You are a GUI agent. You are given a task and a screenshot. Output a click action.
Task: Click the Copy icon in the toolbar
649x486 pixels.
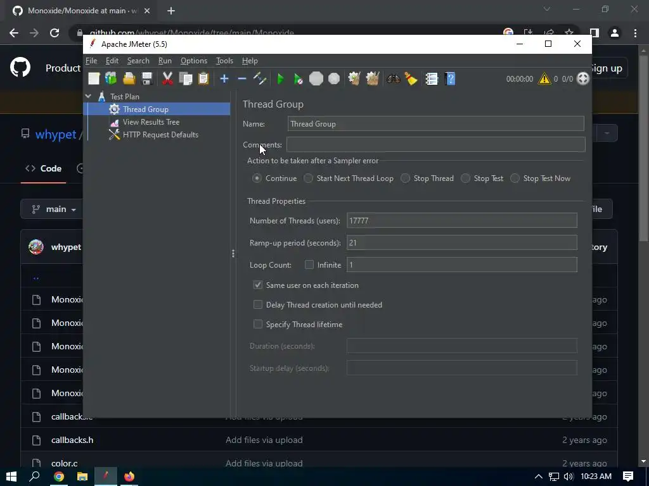coord(186,78)
